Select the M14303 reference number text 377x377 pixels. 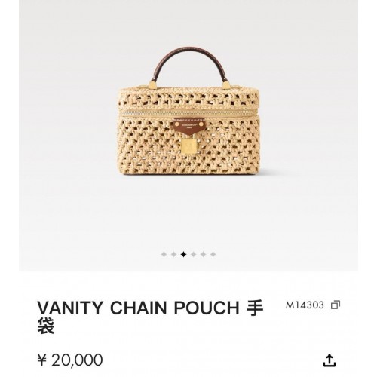tap(305, 305)
